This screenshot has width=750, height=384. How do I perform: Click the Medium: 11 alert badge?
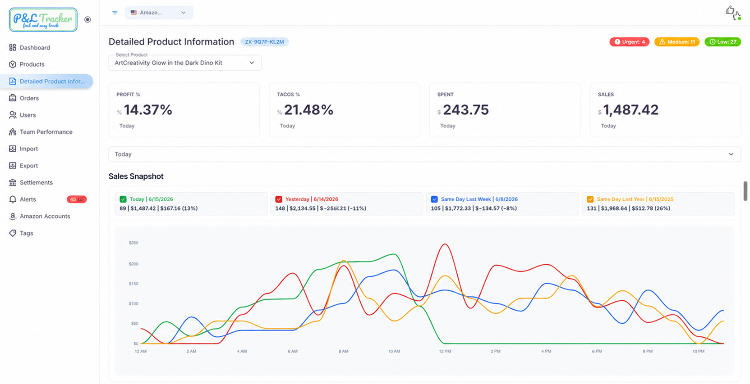[x=677, y=42]
